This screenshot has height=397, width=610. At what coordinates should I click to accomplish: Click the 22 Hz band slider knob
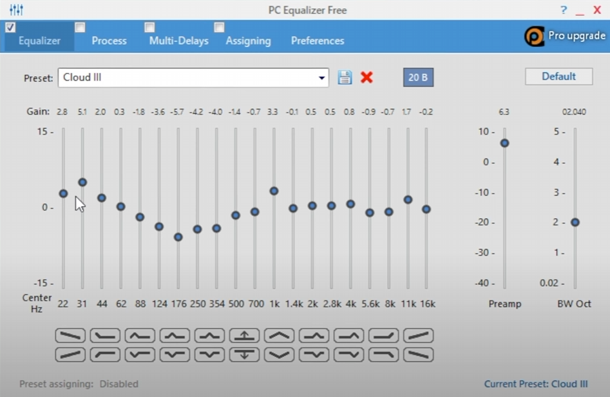63,193
